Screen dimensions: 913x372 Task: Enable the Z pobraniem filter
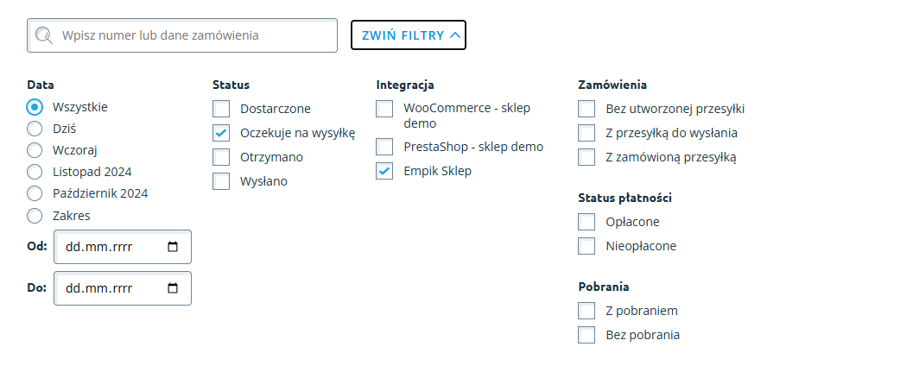point(587,311)
